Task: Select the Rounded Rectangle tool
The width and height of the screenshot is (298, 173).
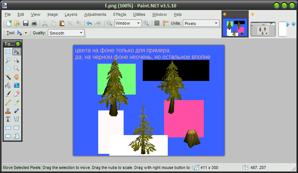Action: coord(17,128)
